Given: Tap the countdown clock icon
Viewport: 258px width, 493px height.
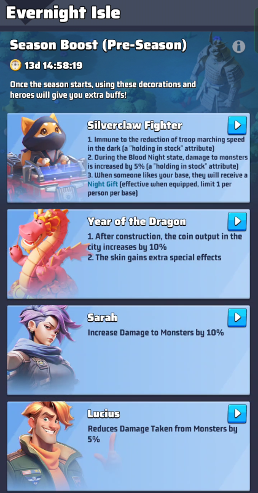Looking at the screenshot, I should pos(15,65).
